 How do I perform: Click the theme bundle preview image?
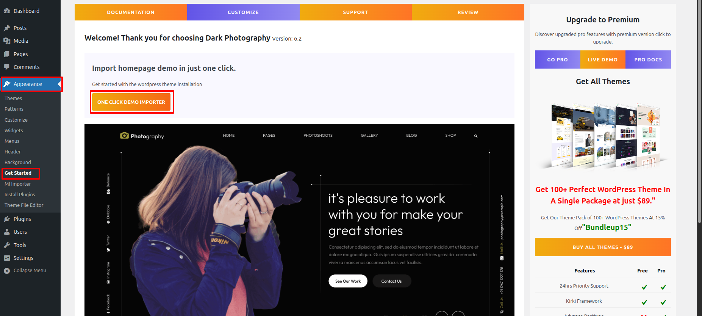pyautogui.click(x=603, y=135)
